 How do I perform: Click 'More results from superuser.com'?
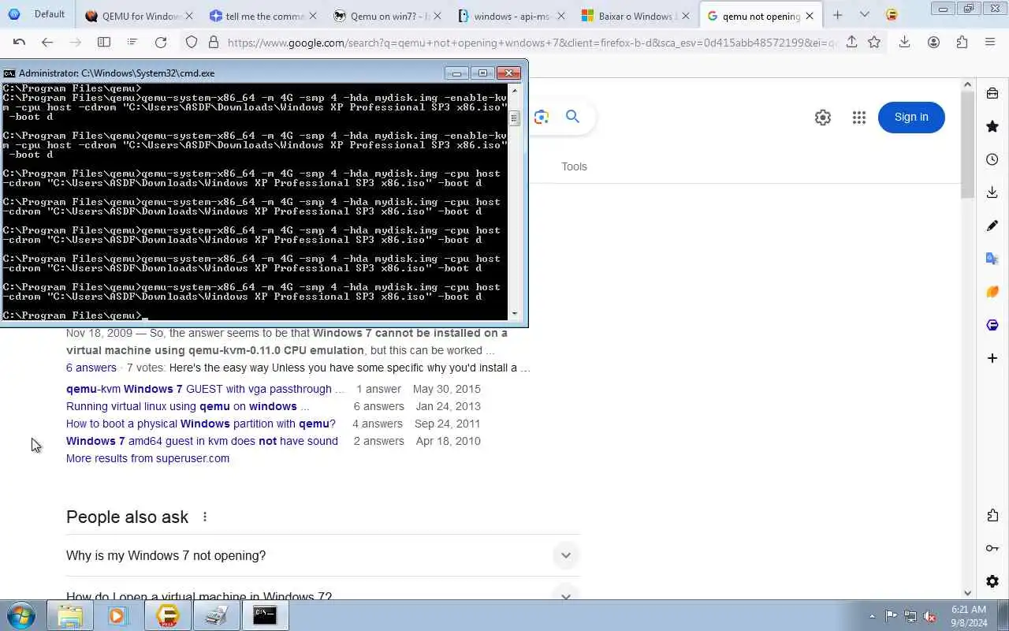pos(147,458)
